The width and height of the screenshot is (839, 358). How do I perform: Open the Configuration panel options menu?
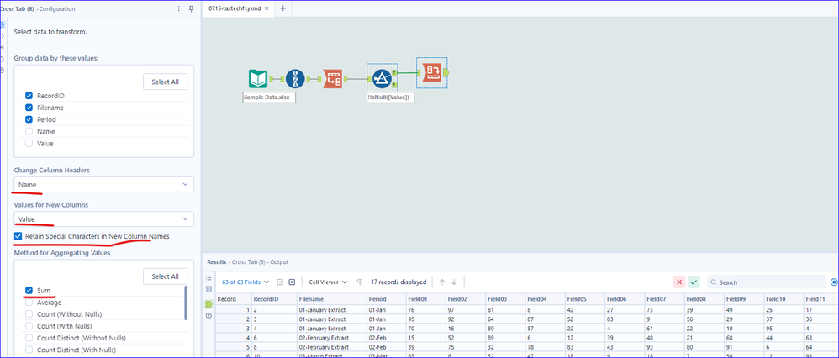click(178, 8)
